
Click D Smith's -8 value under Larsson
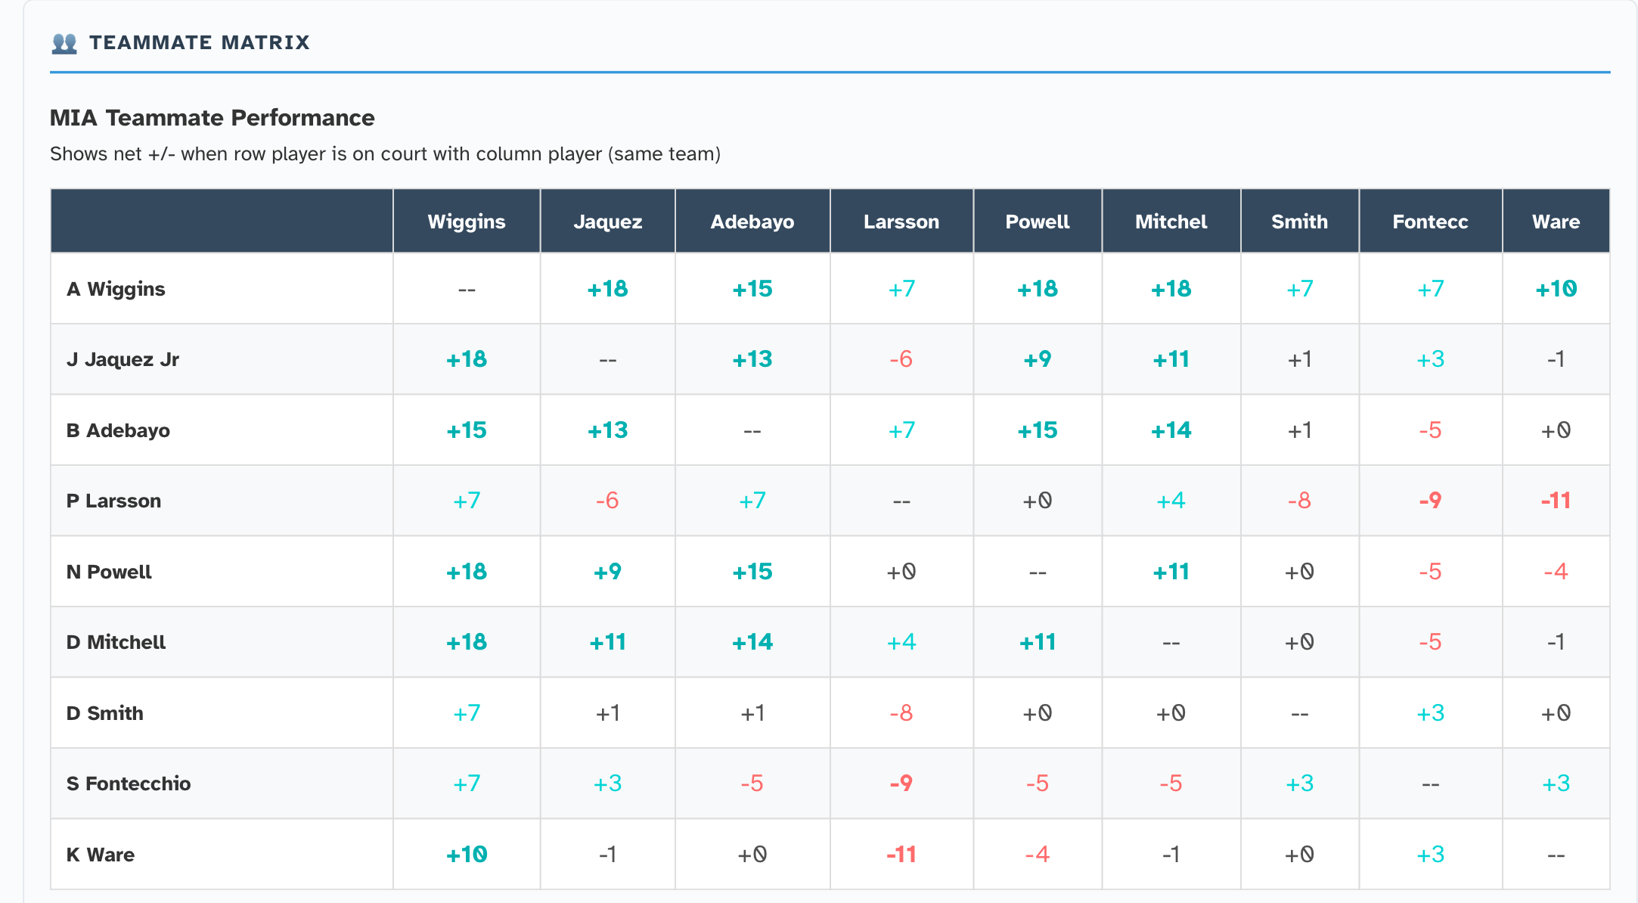[901, 713]
